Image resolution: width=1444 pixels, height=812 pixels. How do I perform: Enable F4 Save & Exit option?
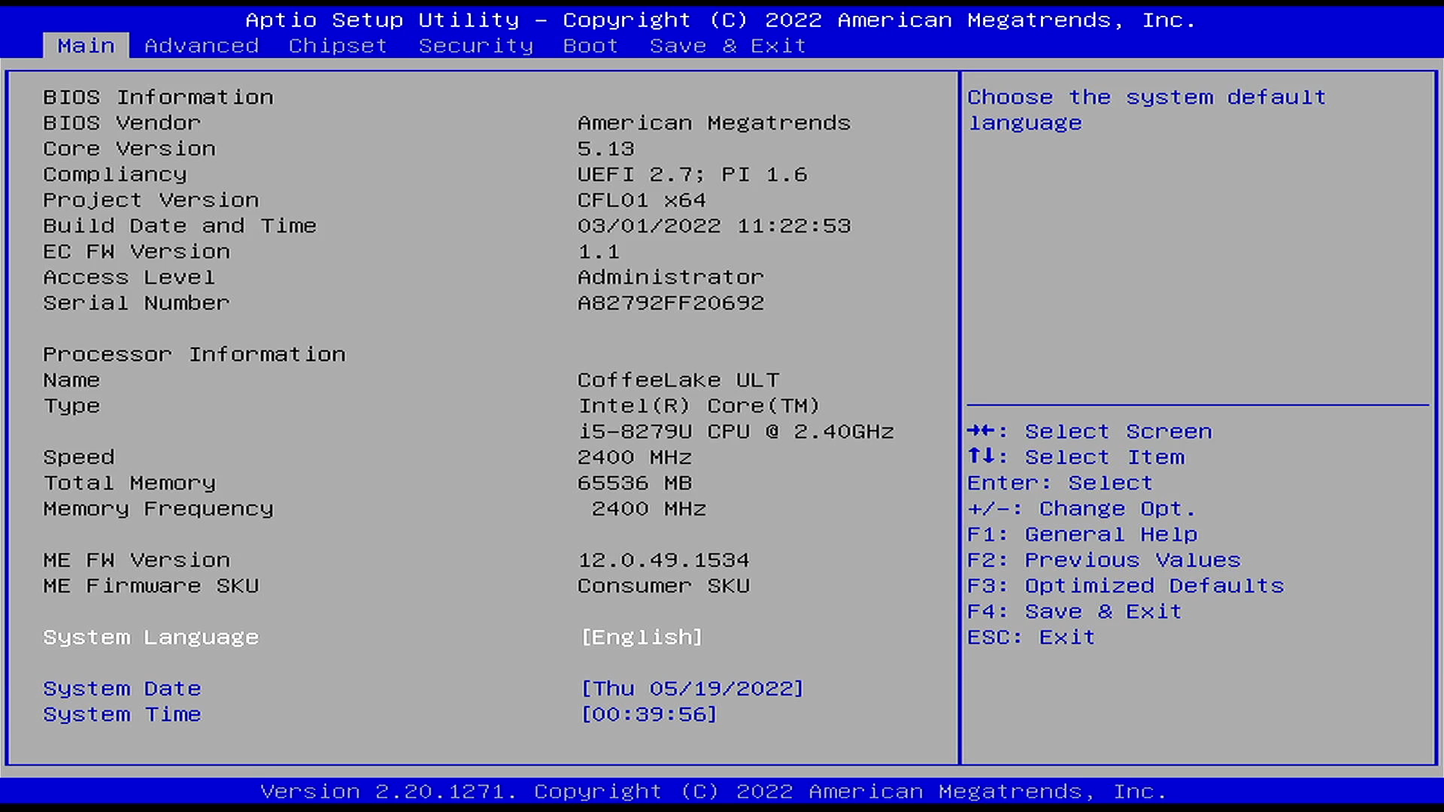click(x=1076, y=611)
